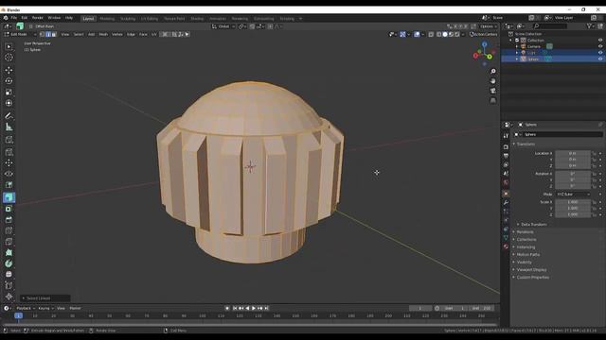Open the Object Data properties tab icon
This screenshot has width=606, height=340.
pyautogui.click(x=506, y=238)
